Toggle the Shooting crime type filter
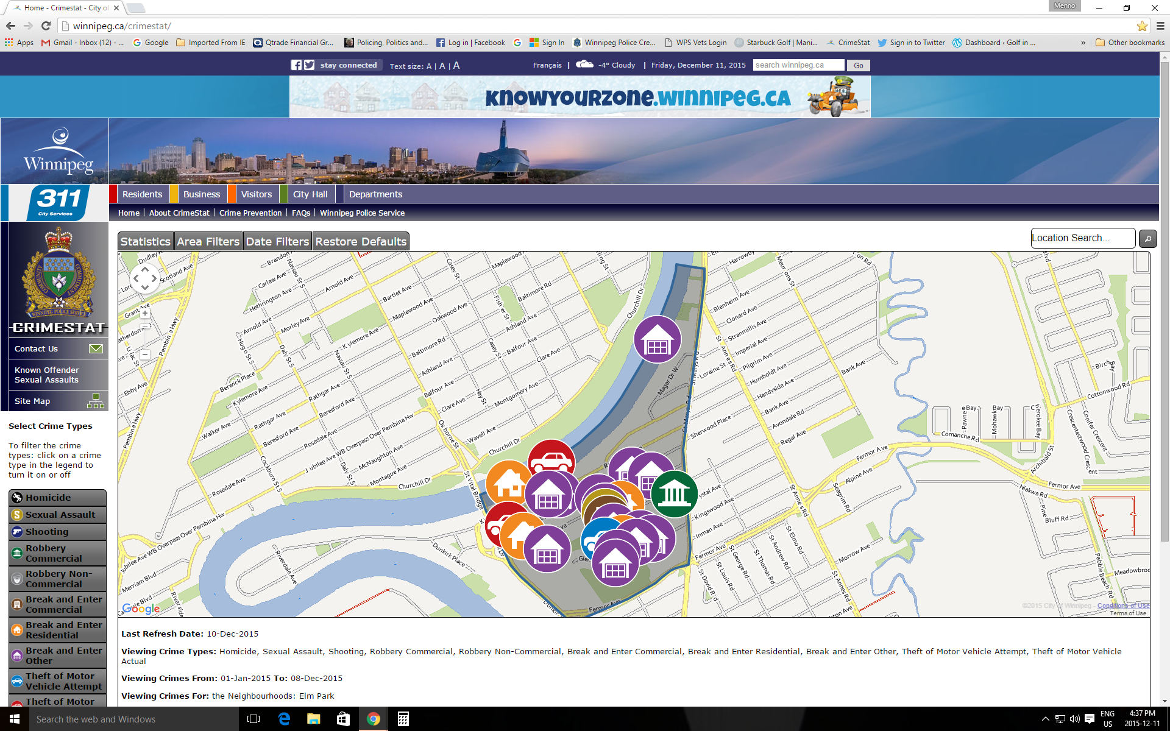Viewport: 1170px width, 731px height. pyautogui.click(x=57, y=532)
